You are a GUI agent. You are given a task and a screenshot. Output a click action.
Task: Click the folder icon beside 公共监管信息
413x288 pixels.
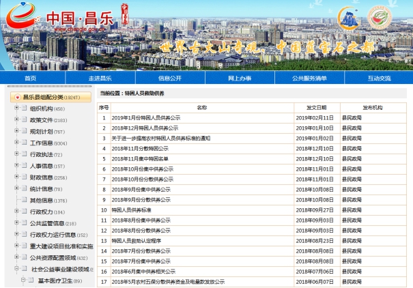pos(25,223)
